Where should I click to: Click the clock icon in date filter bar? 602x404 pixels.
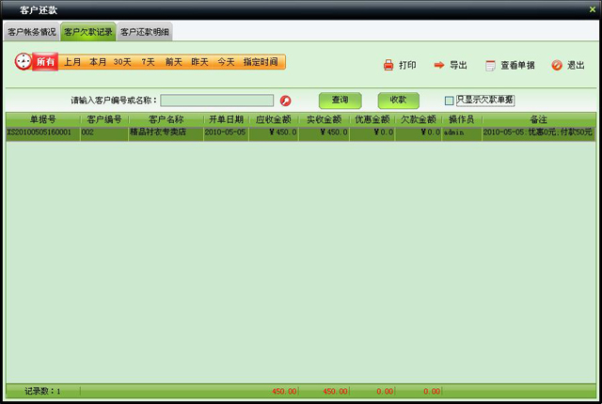23,62
